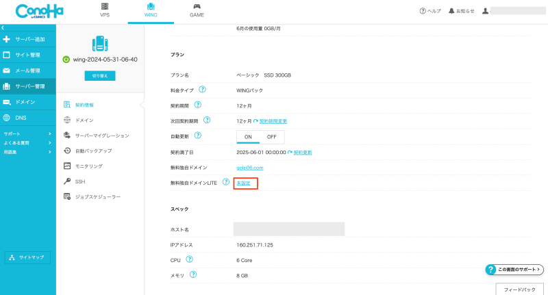Open ヘルプ in the top header
Viewport: 548px width, 295px height.
tap(430, 11)
